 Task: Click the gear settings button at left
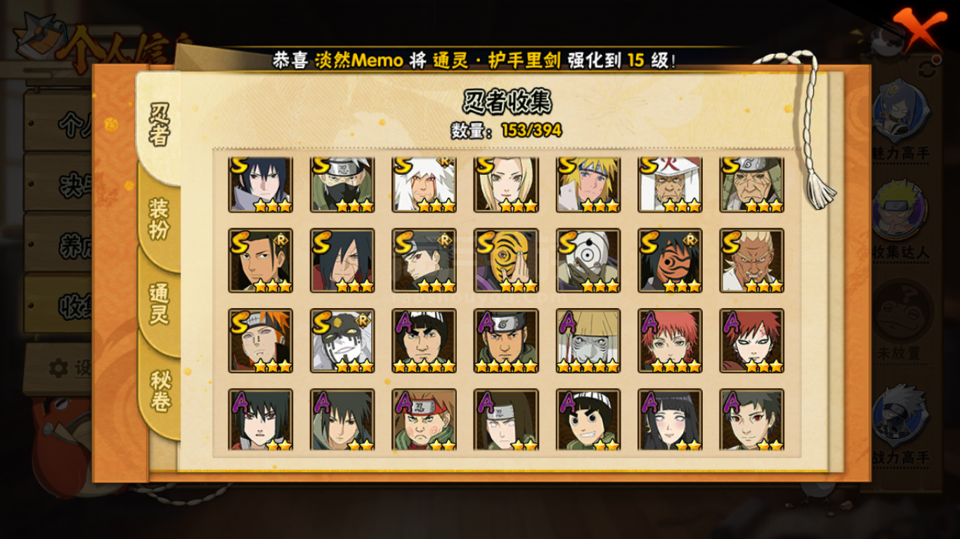click(x=58, y=368)
